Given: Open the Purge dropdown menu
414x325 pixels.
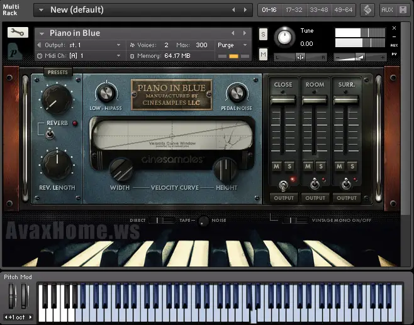Looking at the screenshot, I should tap(232, 45).
